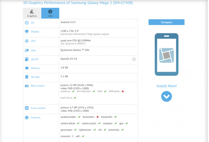Click the Back camera label
The image size is (209, 142).
click(38, 86)
